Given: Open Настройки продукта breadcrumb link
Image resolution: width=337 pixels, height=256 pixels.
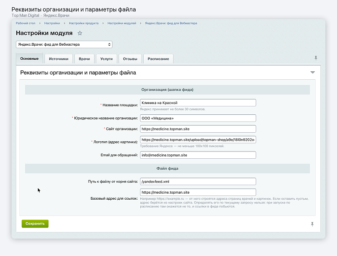Looking at the screenshot, I should pyautogui.click(x=83, y=23).
